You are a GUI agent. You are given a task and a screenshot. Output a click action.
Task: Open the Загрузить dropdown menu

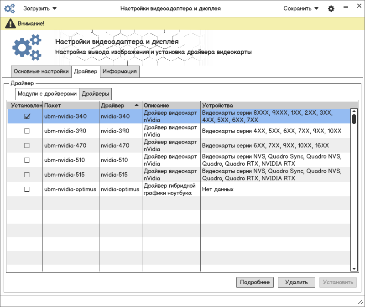coord(40,9)
